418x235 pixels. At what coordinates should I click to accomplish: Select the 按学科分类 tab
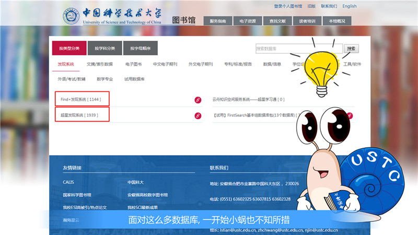105,48
